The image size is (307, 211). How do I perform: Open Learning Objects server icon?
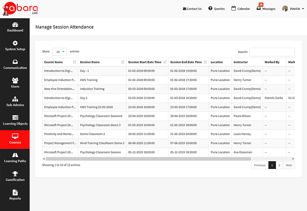point(15,118)
